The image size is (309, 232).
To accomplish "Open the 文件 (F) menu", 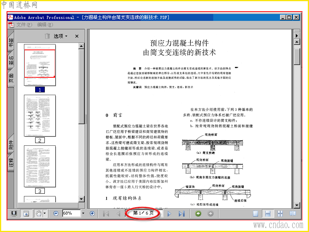I will (x=24, y=25).
